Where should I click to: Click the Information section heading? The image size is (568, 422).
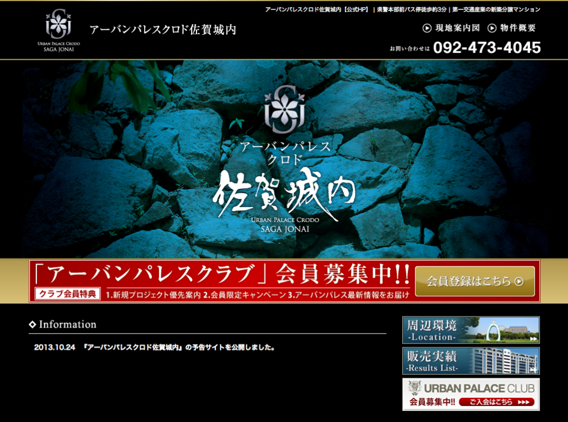tap(63, 324)
